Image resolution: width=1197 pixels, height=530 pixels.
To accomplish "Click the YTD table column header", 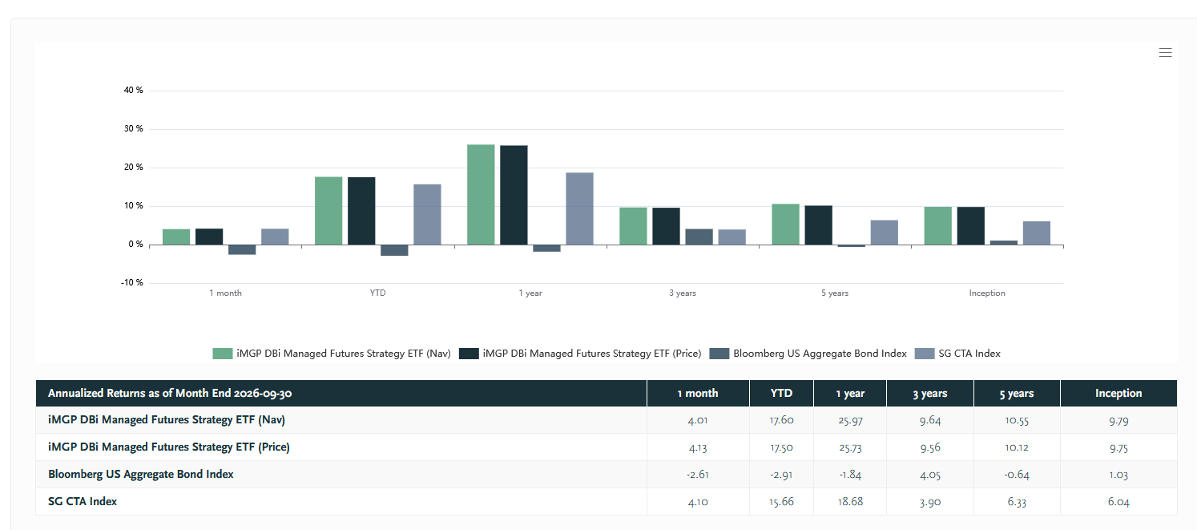I will (x=781, y=394).
